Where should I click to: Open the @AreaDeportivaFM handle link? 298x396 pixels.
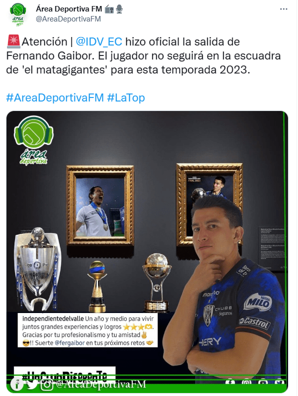tap(68, 19)
